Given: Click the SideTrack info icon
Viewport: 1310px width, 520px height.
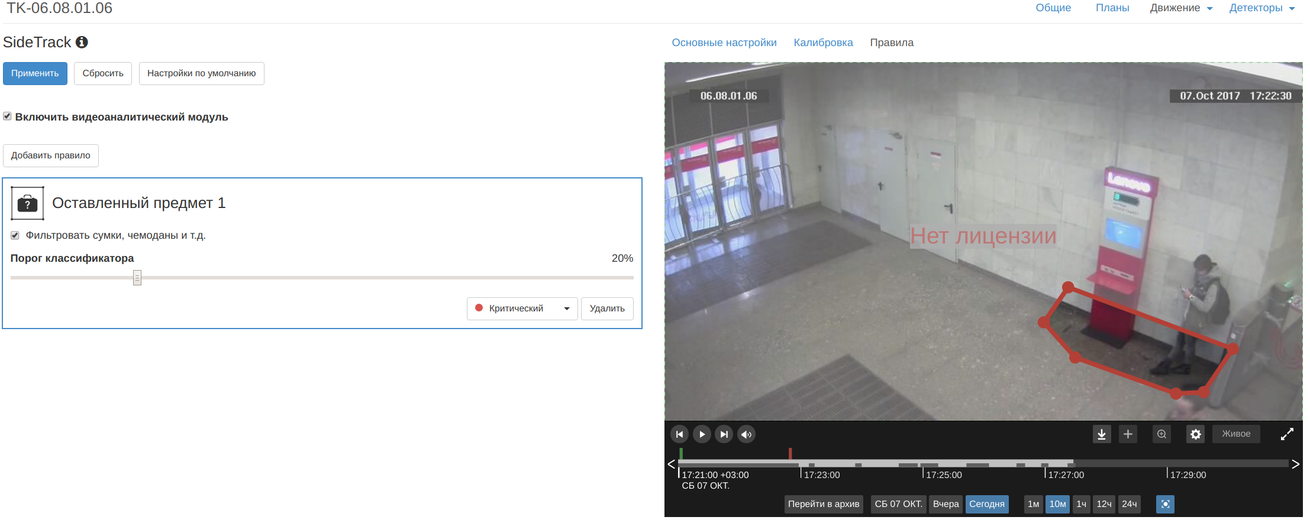Looking at the screenshot, I should point(82,42).
